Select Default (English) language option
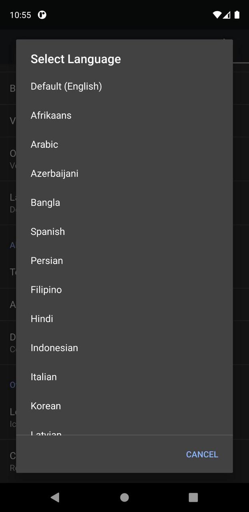 click(x=66, y=86)
